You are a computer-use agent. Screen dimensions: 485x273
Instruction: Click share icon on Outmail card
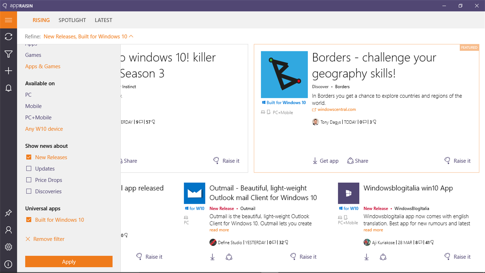[229, 257]
